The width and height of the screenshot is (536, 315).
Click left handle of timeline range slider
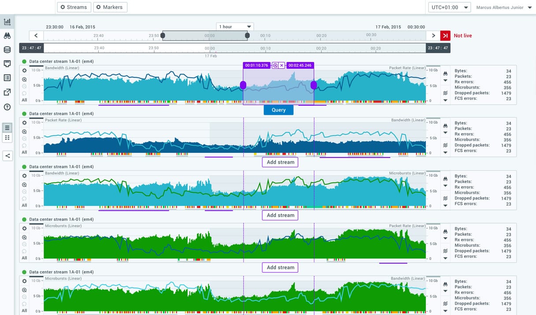[163, 36]
